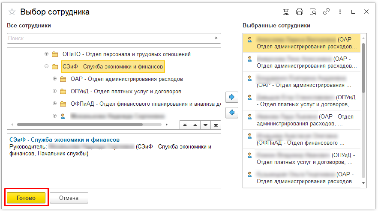Open print preview with the magnifier-page icon
This screenshot has height=211, width=378.
(313, 12)
